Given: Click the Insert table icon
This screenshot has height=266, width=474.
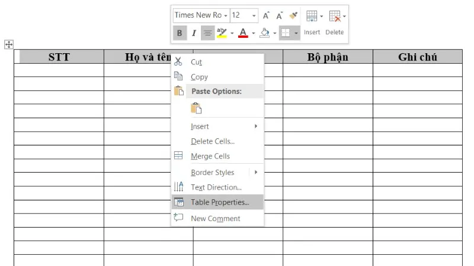Looking at the screenshot, I should pos(312,16).
